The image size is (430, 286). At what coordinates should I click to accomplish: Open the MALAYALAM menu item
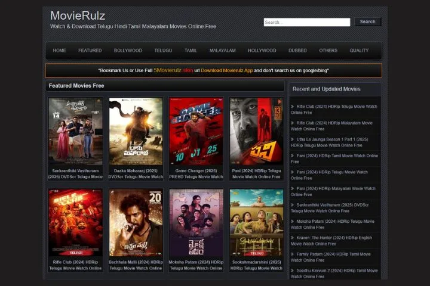pyautogui.click(x=222, y=51)
